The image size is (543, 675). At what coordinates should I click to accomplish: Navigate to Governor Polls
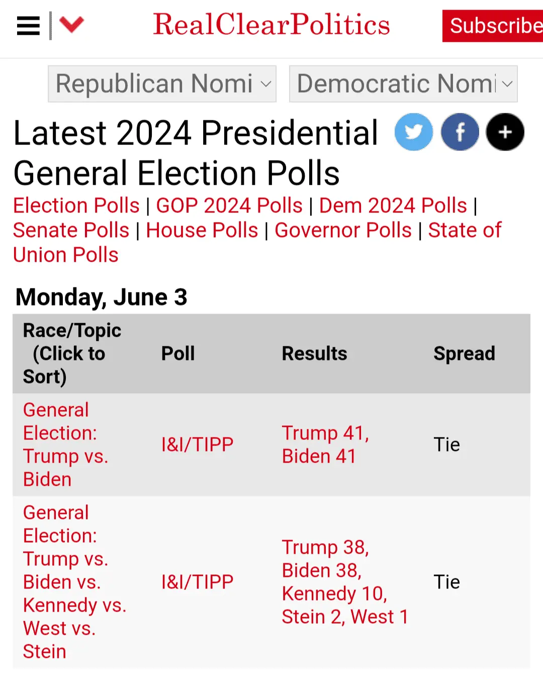(343, 231)
